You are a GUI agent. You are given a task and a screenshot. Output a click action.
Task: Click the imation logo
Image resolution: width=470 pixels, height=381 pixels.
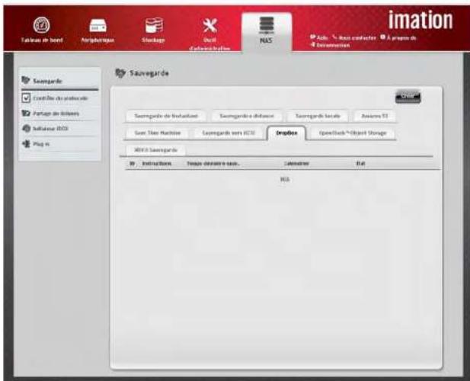pyautogui.click(x=420, y=20)
